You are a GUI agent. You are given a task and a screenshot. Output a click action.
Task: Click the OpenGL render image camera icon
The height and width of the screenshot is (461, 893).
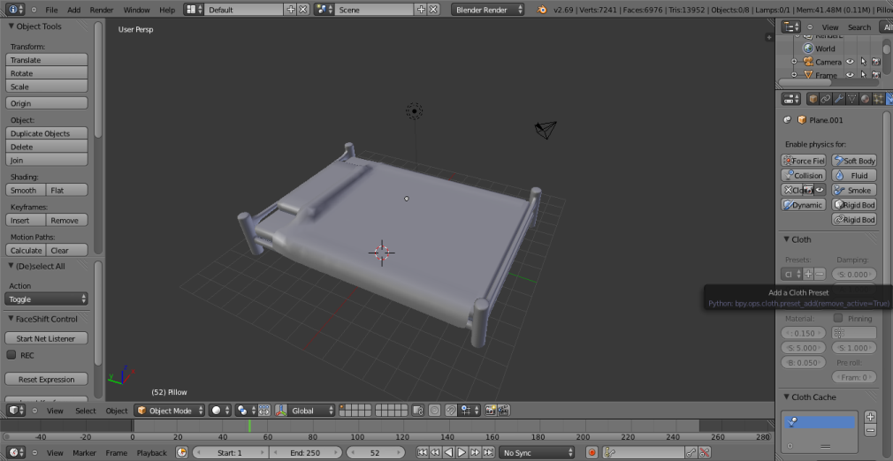coord(491,411)
